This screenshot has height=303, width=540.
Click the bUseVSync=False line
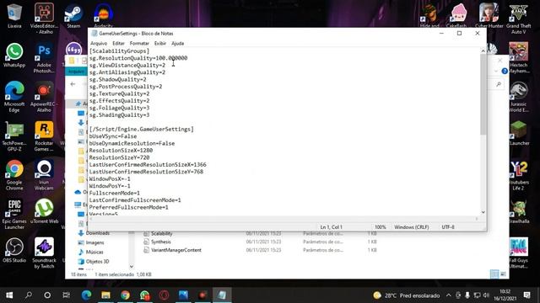113,136
